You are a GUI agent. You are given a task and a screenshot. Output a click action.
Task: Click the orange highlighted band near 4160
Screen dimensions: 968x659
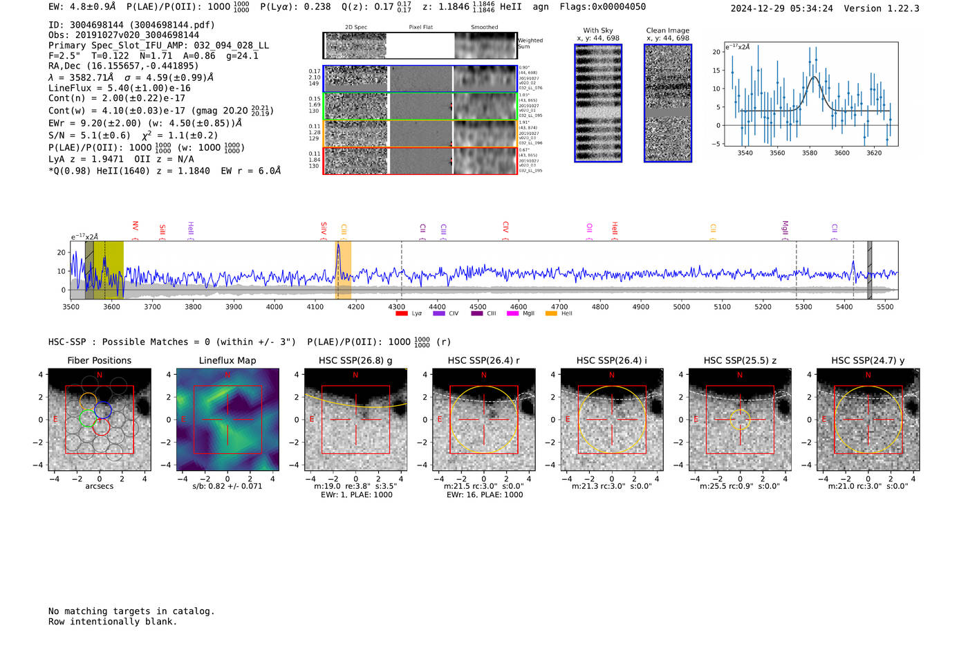[343, 270]
